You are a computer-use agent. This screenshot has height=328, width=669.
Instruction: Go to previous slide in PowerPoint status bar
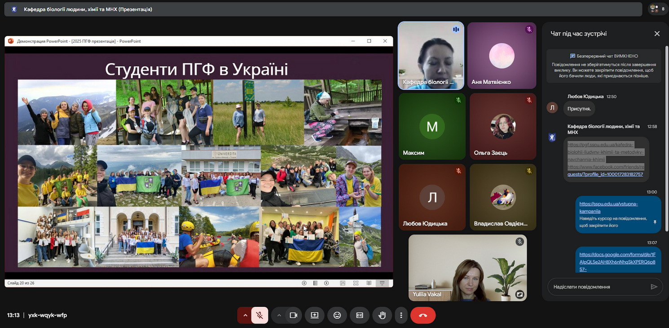coord(304,283)
